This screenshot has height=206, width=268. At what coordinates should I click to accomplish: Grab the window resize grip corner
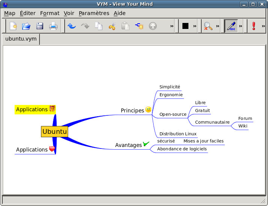pos(263,200)
